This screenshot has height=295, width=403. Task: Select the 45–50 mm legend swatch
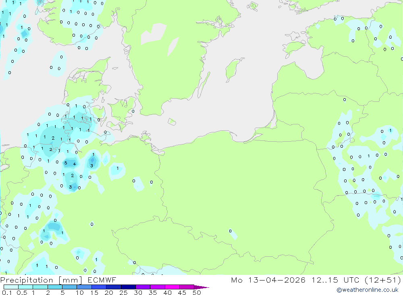[187, 287]
